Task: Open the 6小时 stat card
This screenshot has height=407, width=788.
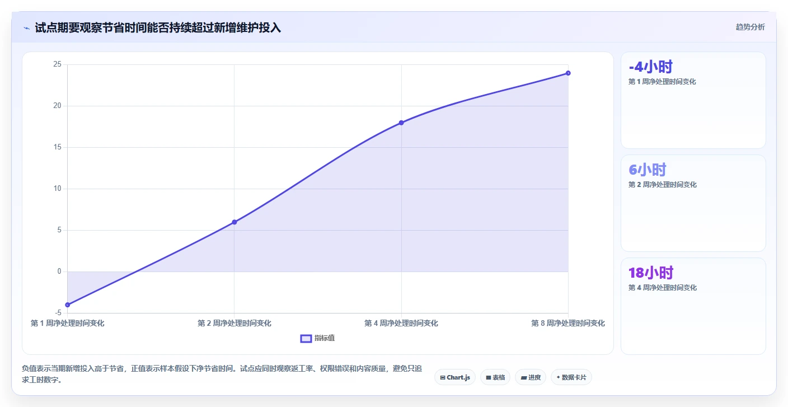Action: (693, 203)
